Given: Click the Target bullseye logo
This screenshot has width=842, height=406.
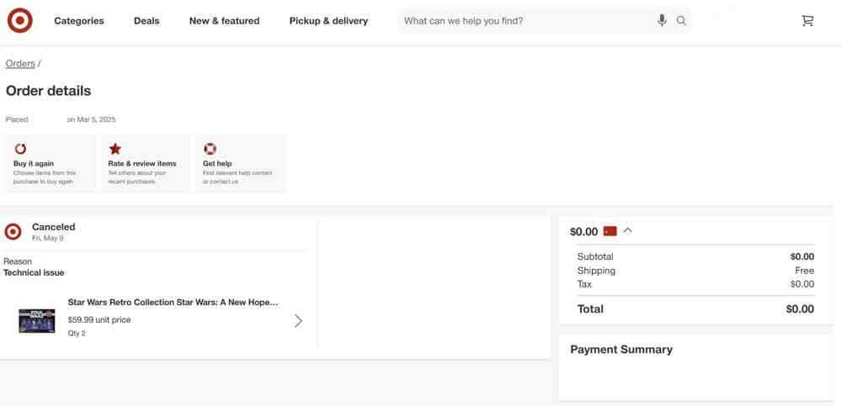Looking at the screenshot, I should pos(19,20).
